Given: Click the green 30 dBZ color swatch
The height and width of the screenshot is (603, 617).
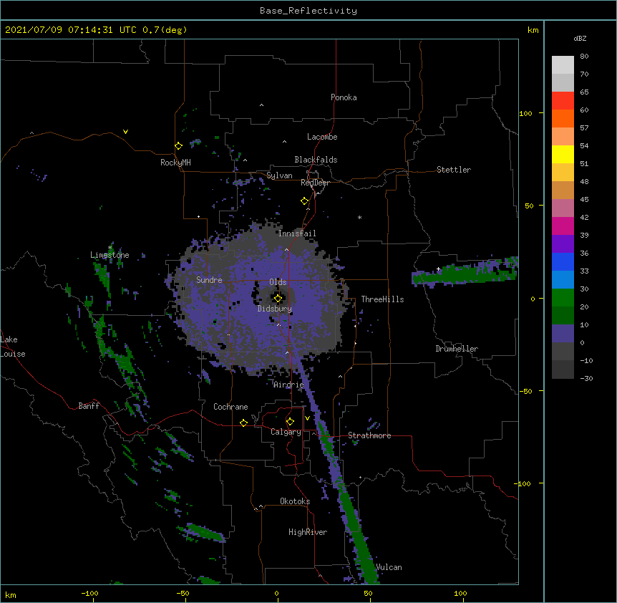Looking at the screenshot, I should 563,298.
